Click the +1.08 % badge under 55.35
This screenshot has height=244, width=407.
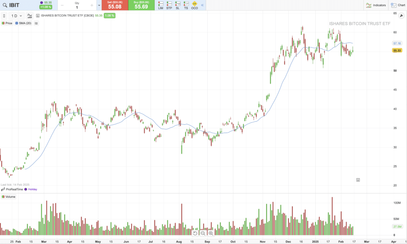coord(46,7)
